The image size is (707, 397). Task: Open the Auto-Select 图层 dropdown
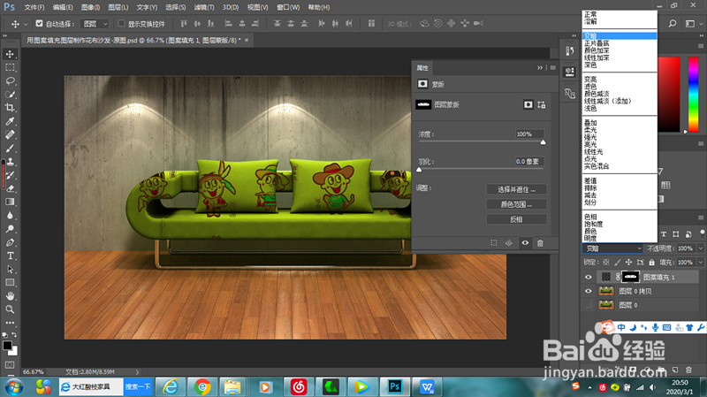coord(95,24)
